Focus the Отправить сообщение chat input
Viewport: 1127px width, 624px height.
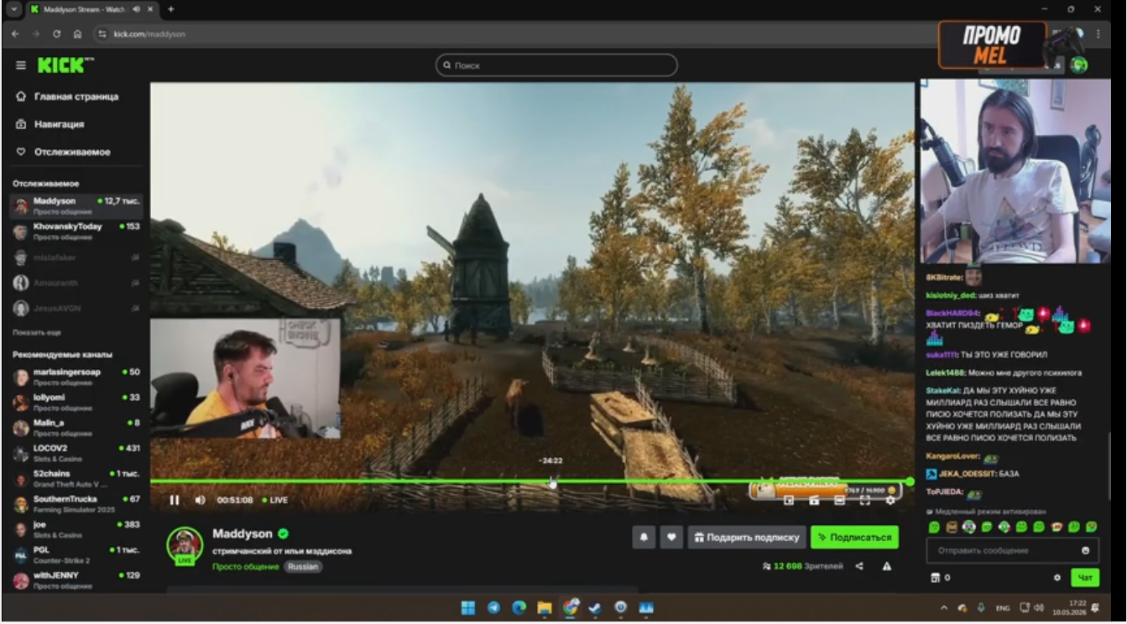1012,550
